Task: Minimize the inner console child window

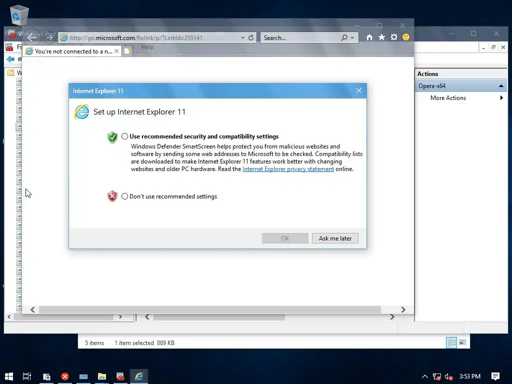Action: 483,47
